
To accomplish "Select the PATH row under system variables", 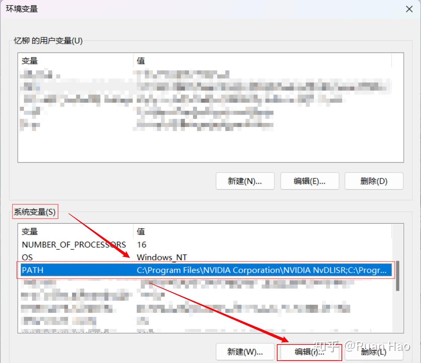I will point(101,270).
